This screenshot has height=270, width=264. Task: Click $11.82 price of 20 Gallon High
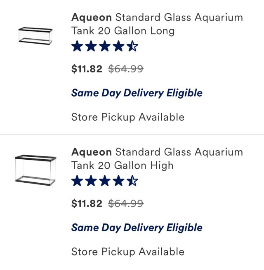(x=87, y=204)
